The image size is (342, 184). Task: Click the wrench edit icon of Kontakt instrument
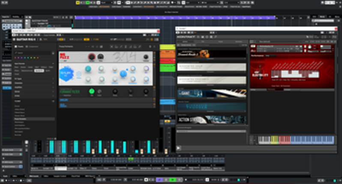coord(253,46)
